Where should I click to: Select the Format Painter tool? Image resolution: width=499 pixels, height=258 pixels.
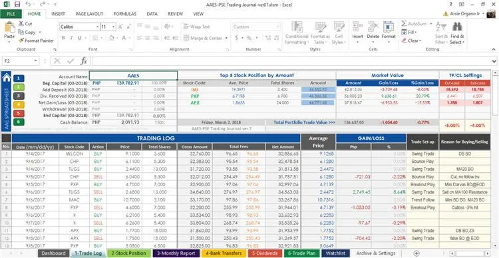pyautogui.click(x=36, y=41)
